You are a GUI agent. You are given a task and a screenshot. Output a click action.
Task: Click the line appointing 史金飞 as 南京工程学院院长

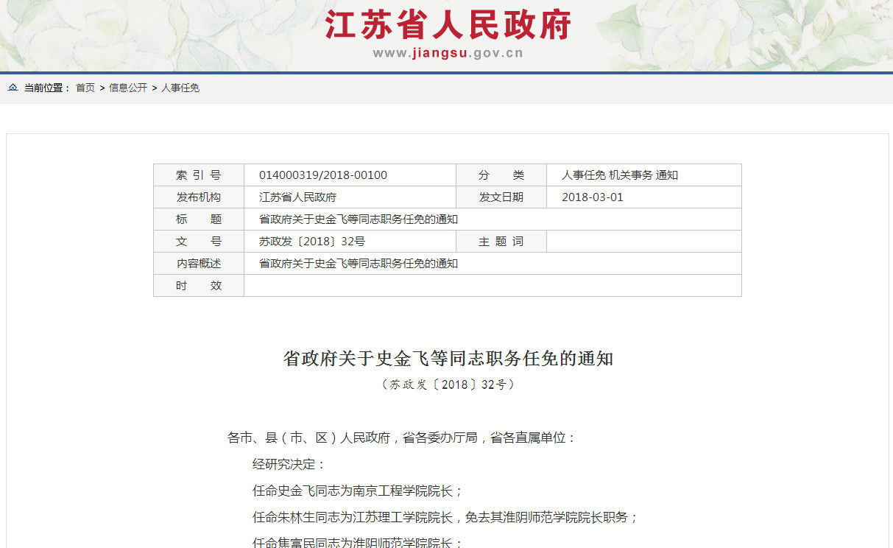coord(358,491)
